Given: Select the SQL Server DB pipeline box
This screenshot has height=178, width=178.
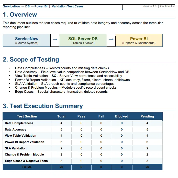Looking at the screenshot, I should 83,40.
